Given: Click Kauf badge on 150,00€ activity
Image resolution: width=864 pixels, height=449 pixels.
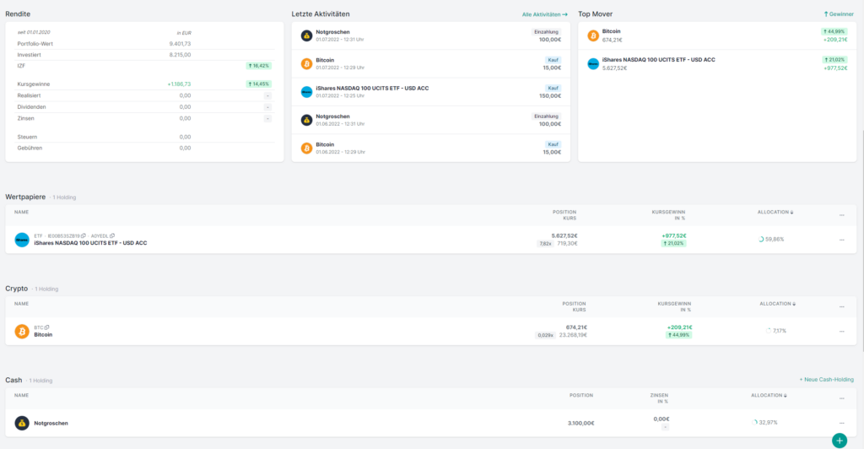Looking at the screenshot, I should [x=553, y=88].
